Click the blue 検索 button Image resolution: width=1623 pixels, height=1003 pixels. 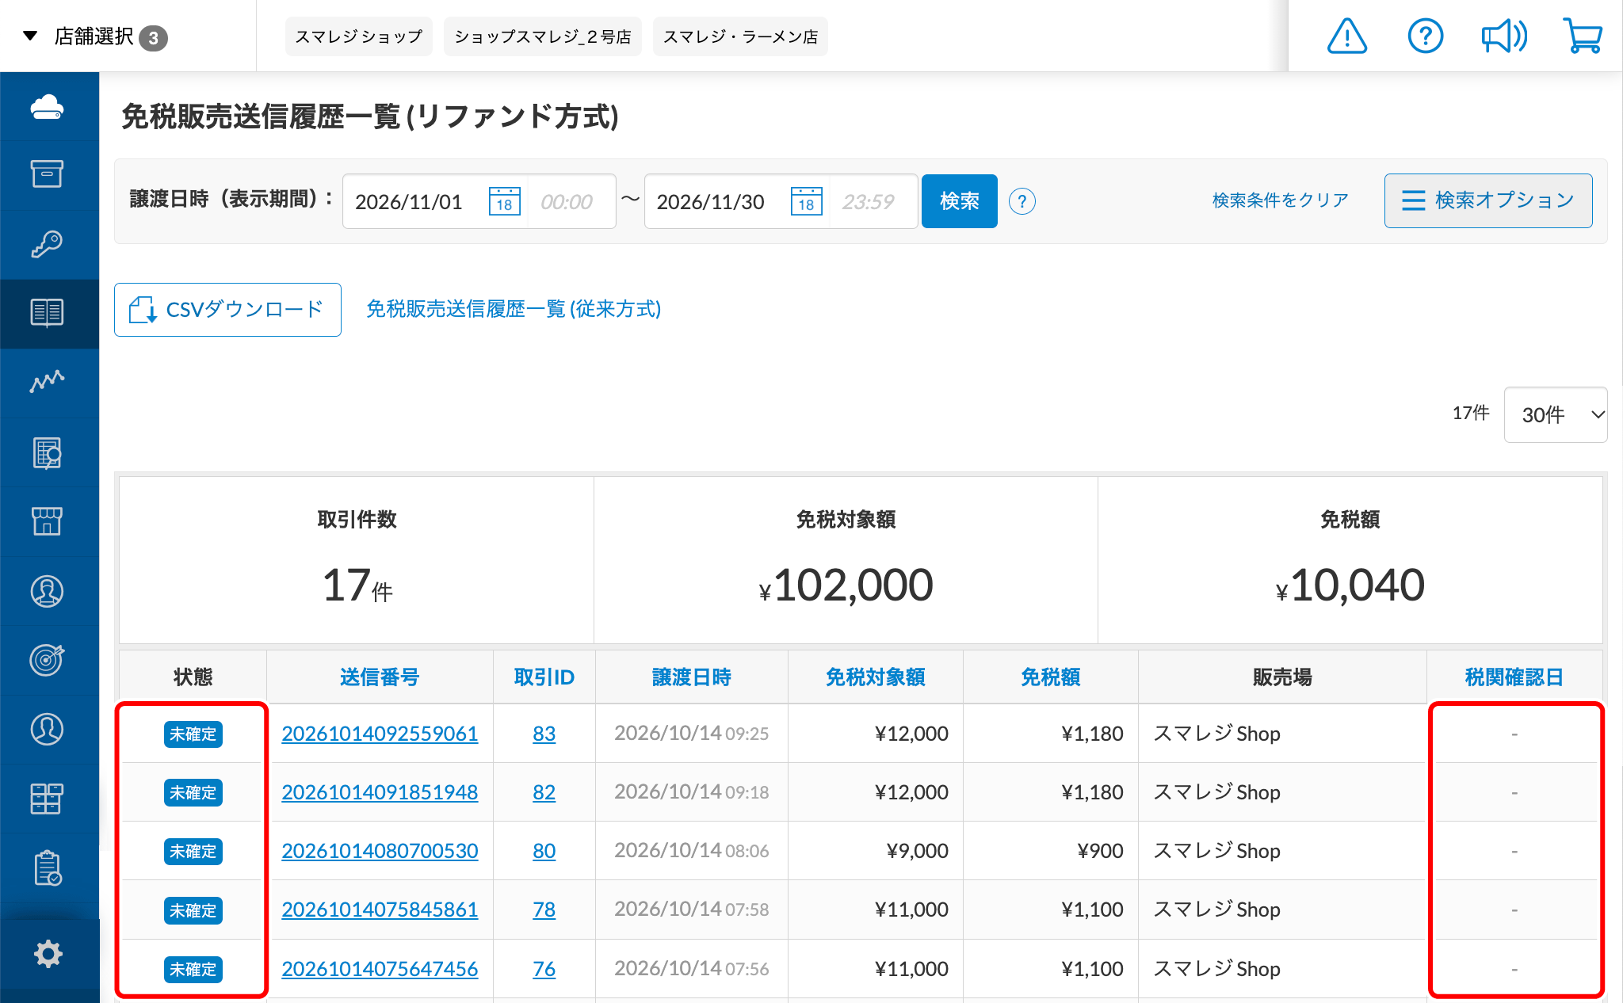[959, 201]
